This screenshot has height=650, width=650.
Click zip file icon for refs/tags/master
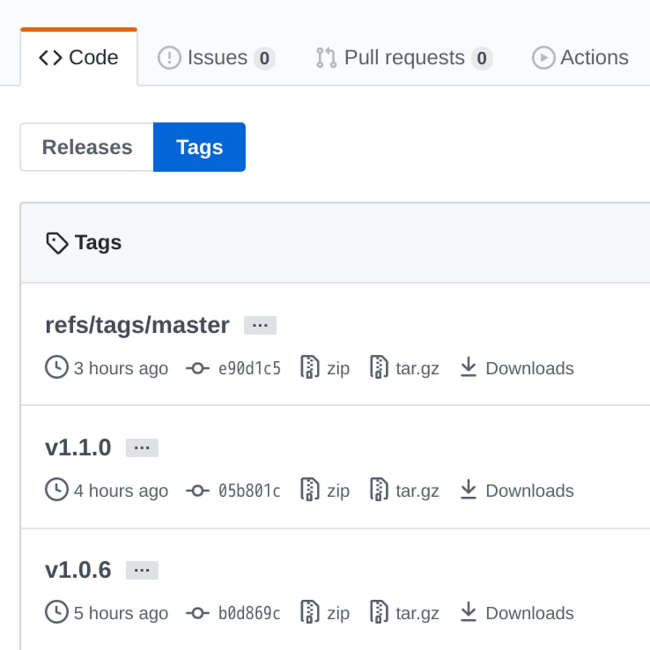[309, 367]
